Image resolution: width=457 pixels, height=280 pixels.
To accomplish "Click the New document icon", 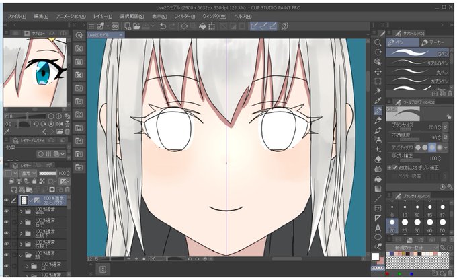I will (128, 26).
